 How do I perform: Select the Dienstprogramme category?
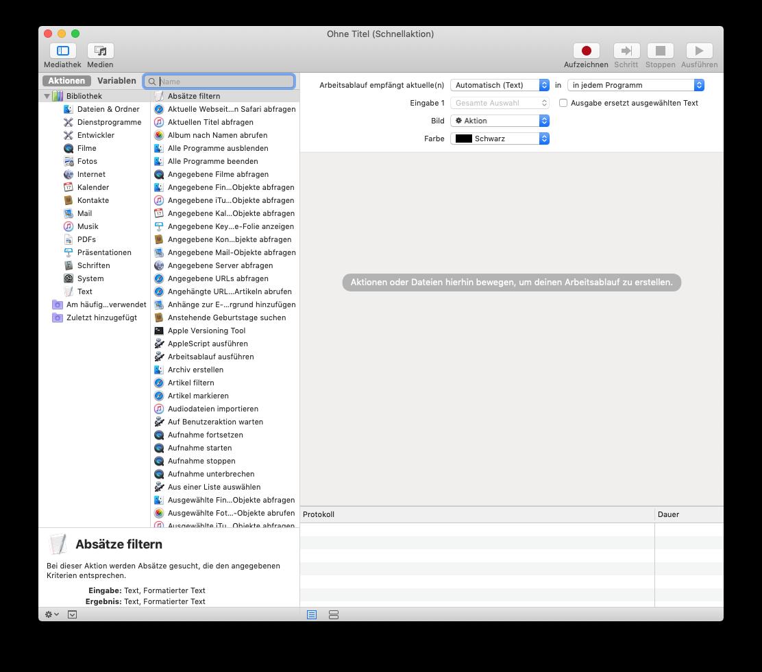coord(102,122)
